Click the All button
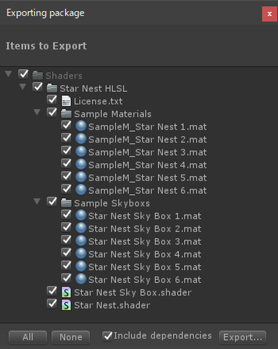The height and width of the screenshot is (349, 278). [28, 337]
